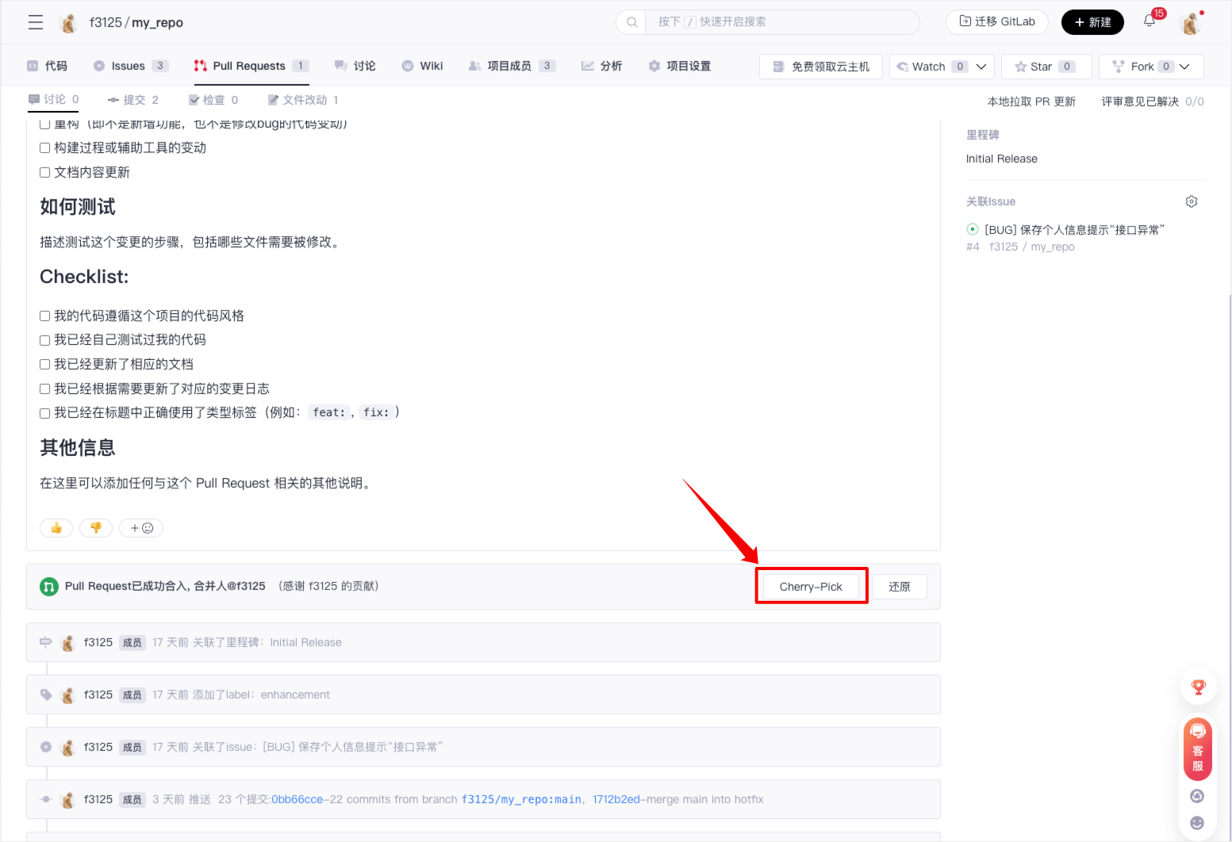Screen dimensions: 1232x842
Task: Expand the Fork dropdown arrow
Action: pyautogui.click(x=1184, y=67)
